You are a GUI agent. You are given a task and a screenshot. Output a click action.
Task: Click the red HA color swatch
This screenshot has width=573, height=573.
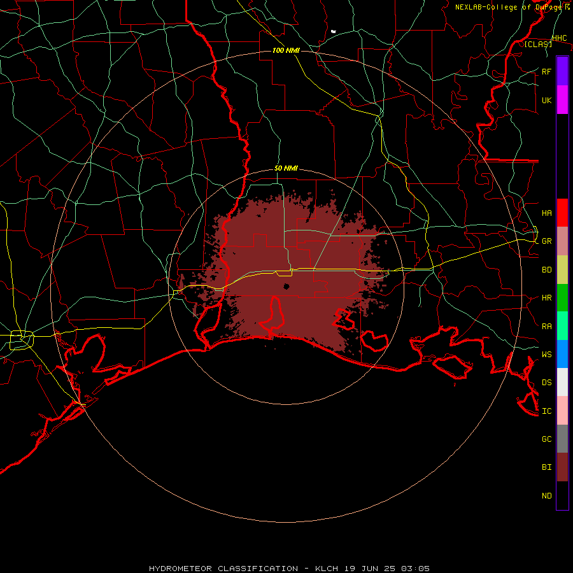tap(562, 213)
